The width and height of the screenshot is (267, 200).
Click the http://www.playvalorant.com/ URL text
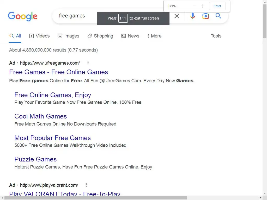[49, 185]
